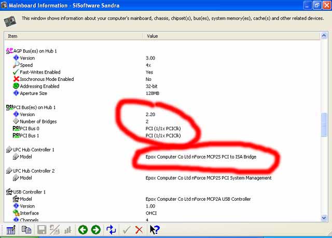Screen dimensions: 332x238
Task: Go forward with the green right arrow
Action: pos(96,230)
